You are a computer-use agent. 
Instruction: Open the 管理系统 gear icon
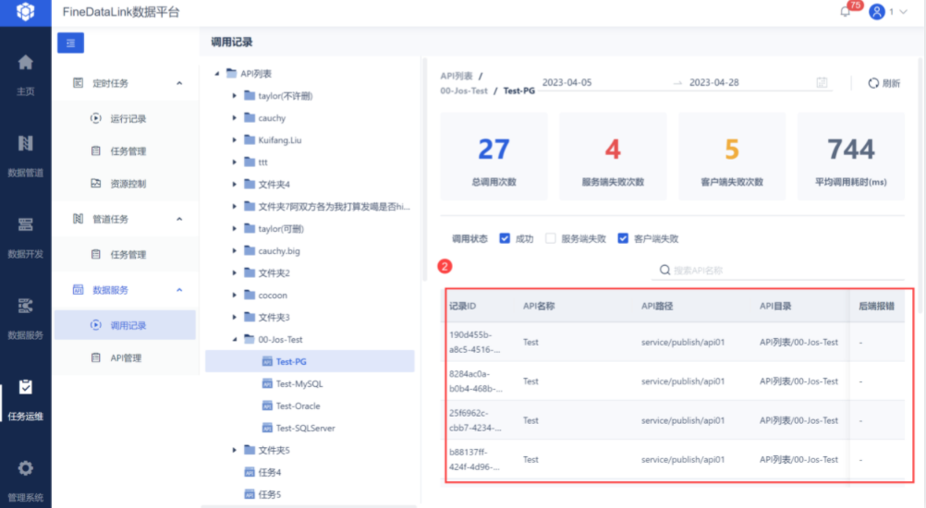point(25,468)
